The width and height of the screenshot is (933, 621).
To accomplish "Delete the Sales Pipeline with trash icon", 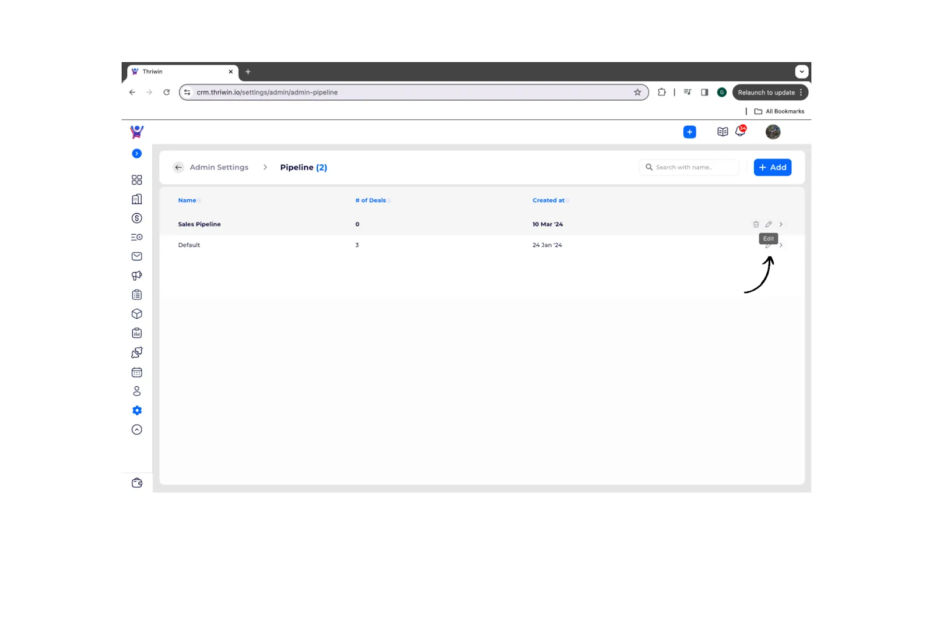I will (x=756, y=224).
